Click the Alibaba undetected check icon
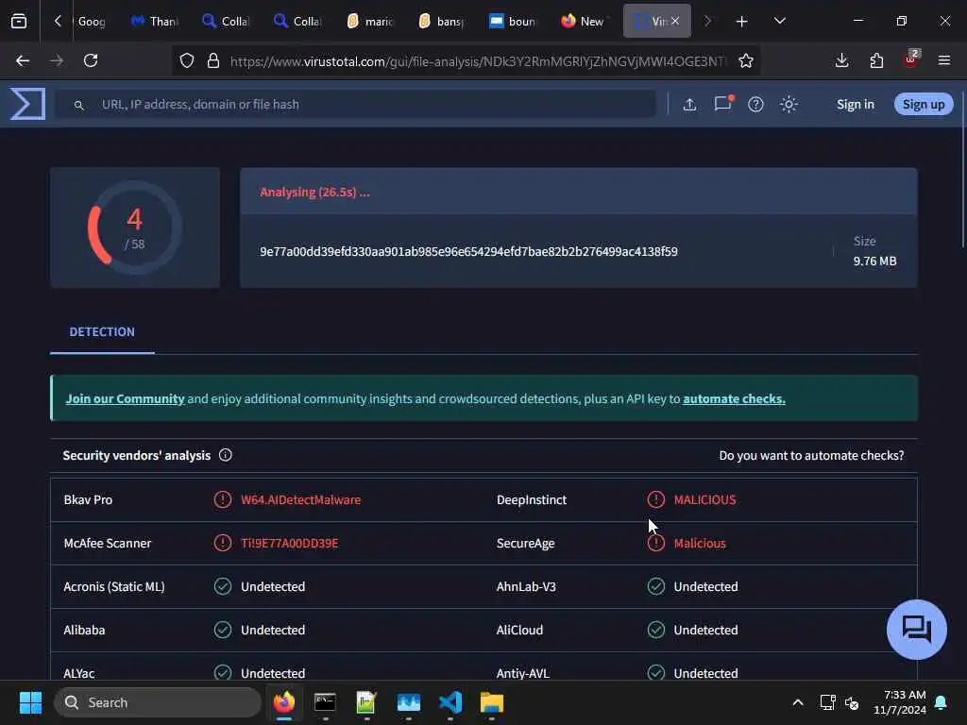Viewport: 967px width, 725px height. tap(222, 630)
